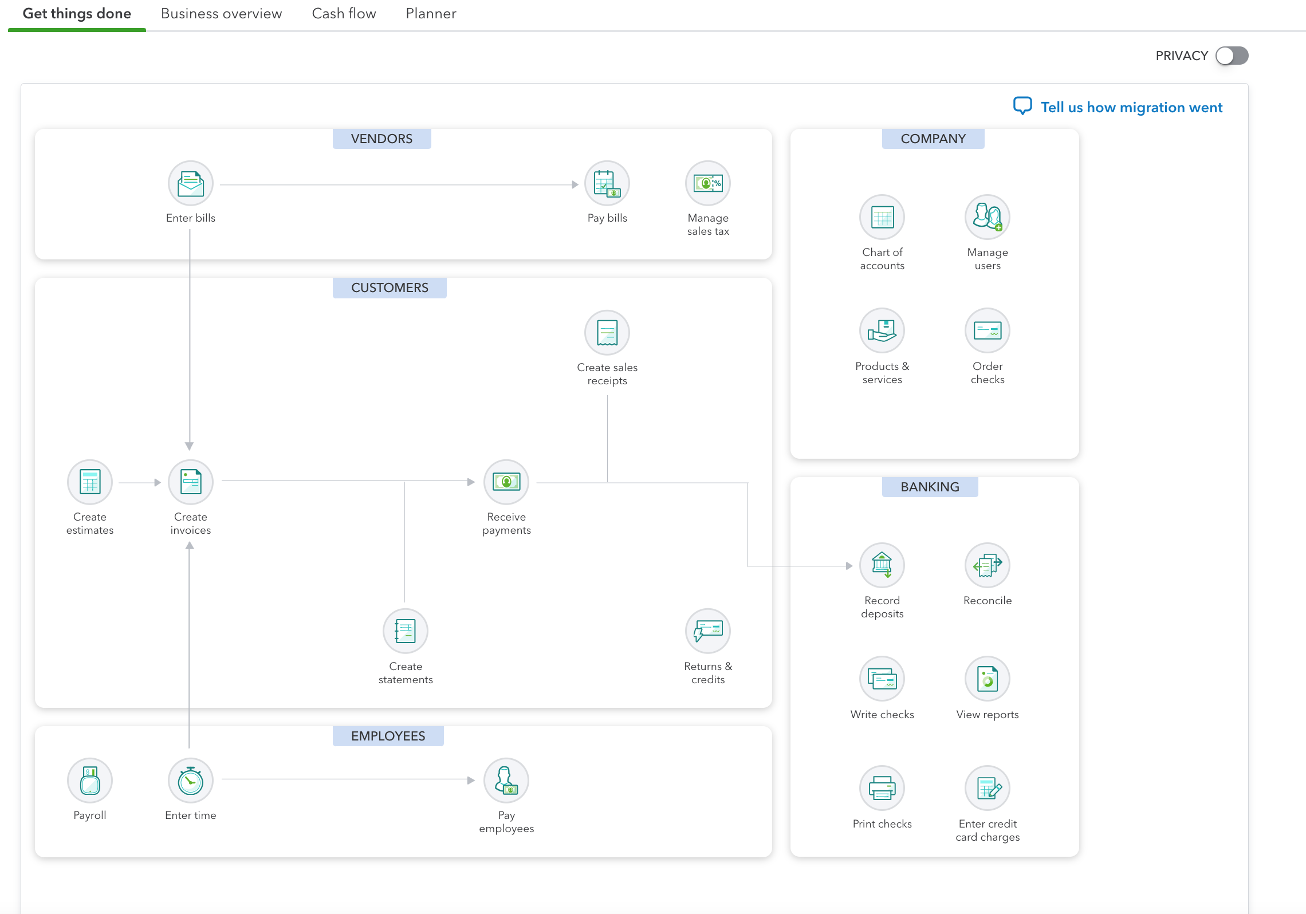Click Enter credit card charges icon

point(987,789)
